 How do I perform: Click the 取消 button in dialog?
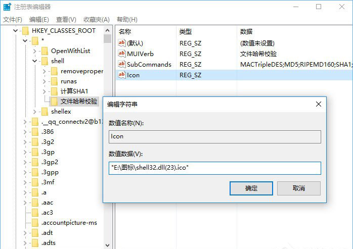[298, 188]
